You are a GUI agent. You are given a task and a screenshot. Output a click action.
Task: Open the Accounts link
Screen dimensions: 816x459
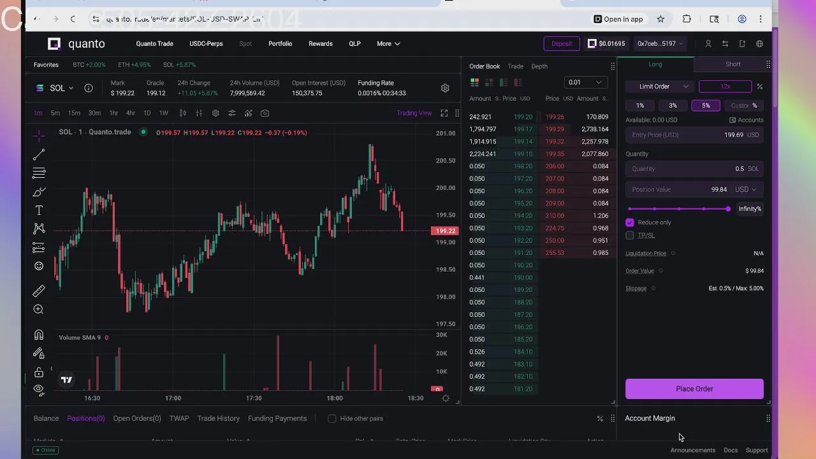(x=747, y=120)
